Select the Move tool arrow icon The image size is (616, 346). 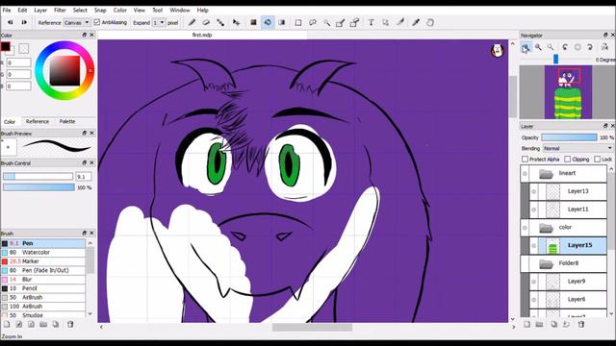pyautogui.click(x=236, y=22)
